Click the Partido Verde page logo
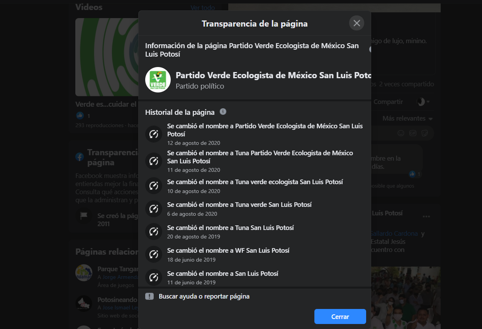 pyautogui.click(x=158, y=80)
